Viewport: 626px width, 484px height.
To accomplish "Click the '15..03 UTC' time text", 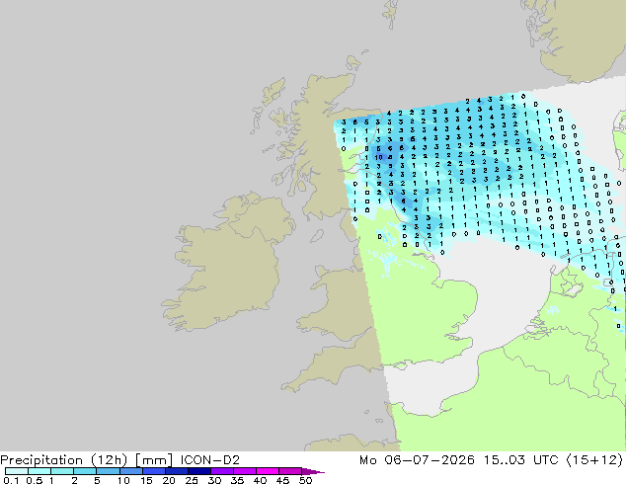I will coord(521,460).
